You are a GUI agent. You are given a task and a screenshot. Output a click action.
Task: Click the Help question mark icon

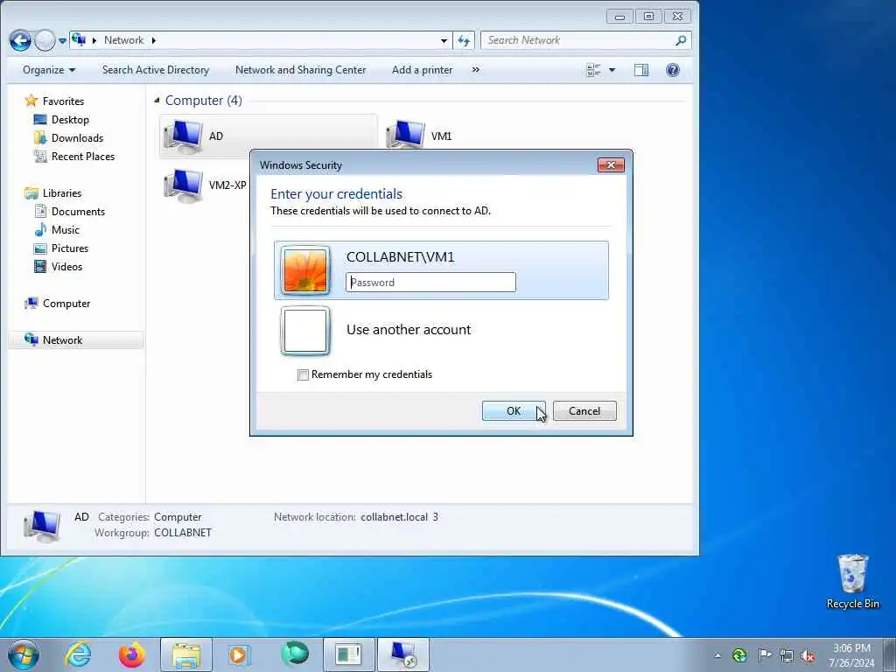673,70
